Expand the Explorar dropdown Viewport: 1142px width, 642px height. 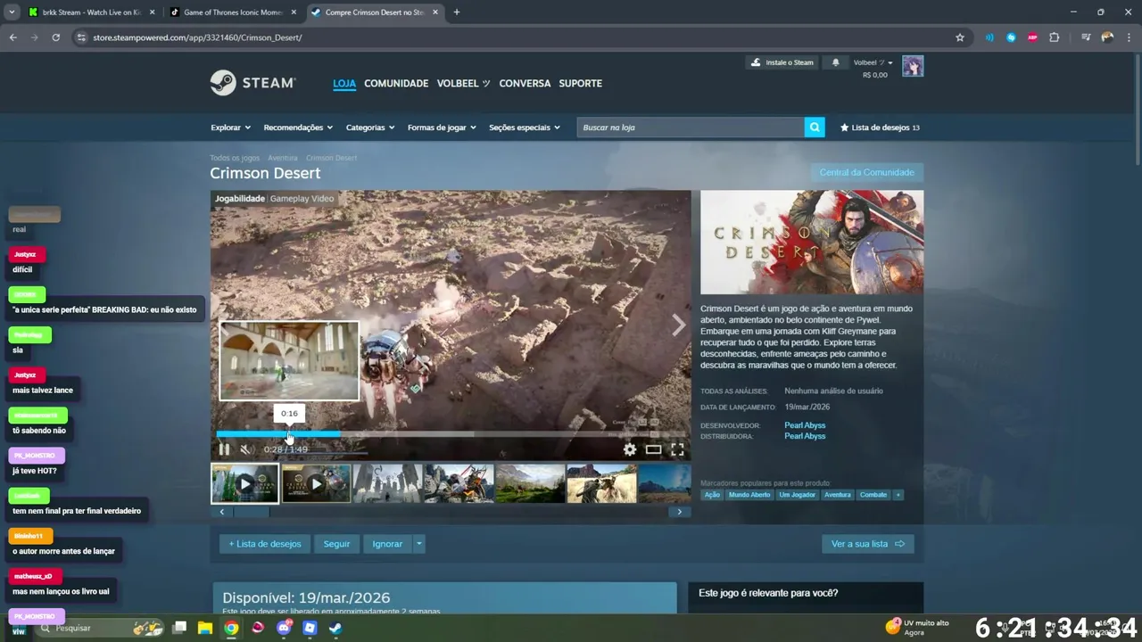click(x=230, y=128)
